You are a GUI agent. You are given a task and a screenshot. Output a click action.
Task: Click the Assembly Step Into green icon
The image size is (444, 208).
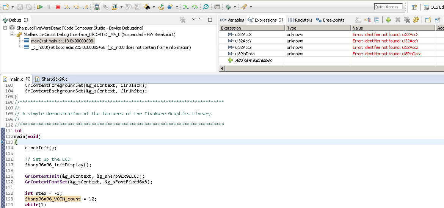click(x=185, y=7)
